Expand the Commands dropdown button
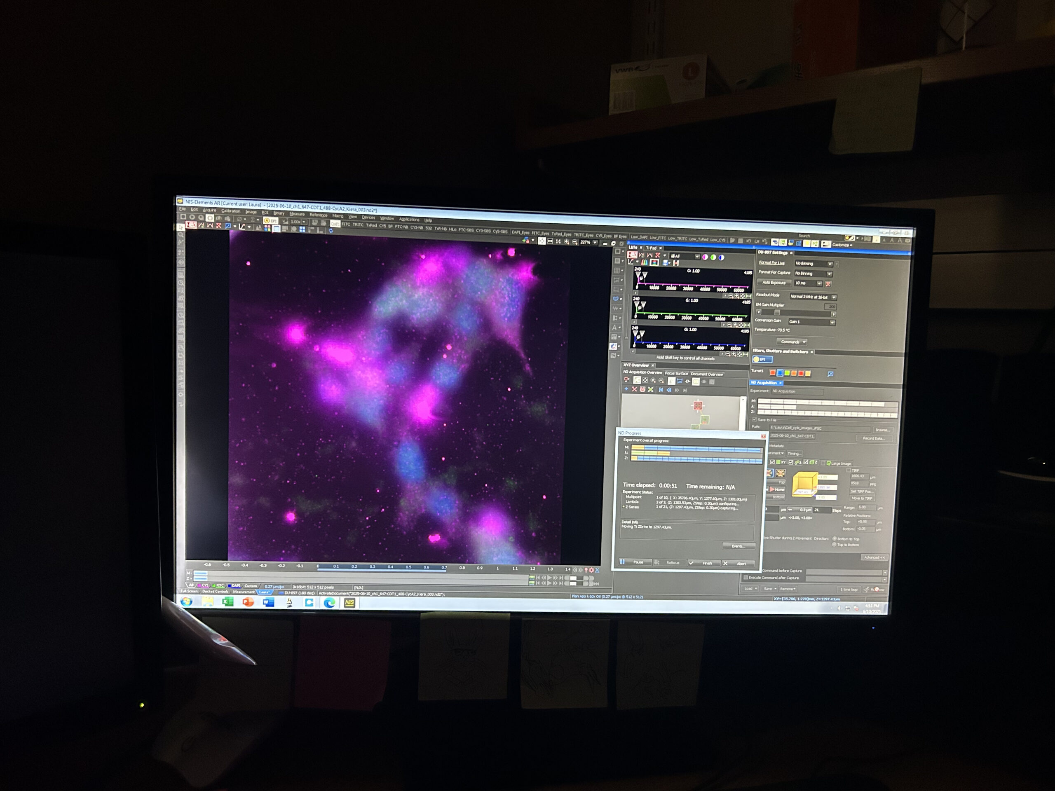 [x=792, y=342]
